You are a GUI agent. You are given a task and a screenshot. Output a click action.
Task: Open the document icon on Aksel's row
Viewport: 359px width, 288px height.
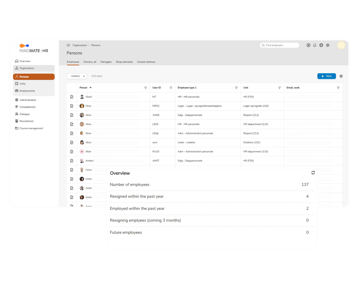point(72,97)
